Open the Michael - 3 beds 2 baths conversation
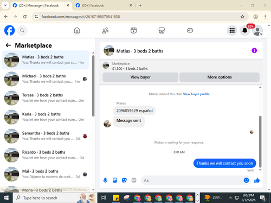Screen dimensions: 271x203 coord(46,79)
